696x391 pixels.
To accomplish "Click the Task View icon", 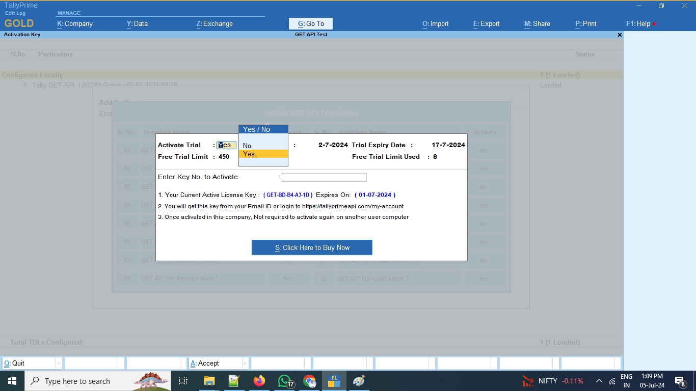I will click(183, 381).
